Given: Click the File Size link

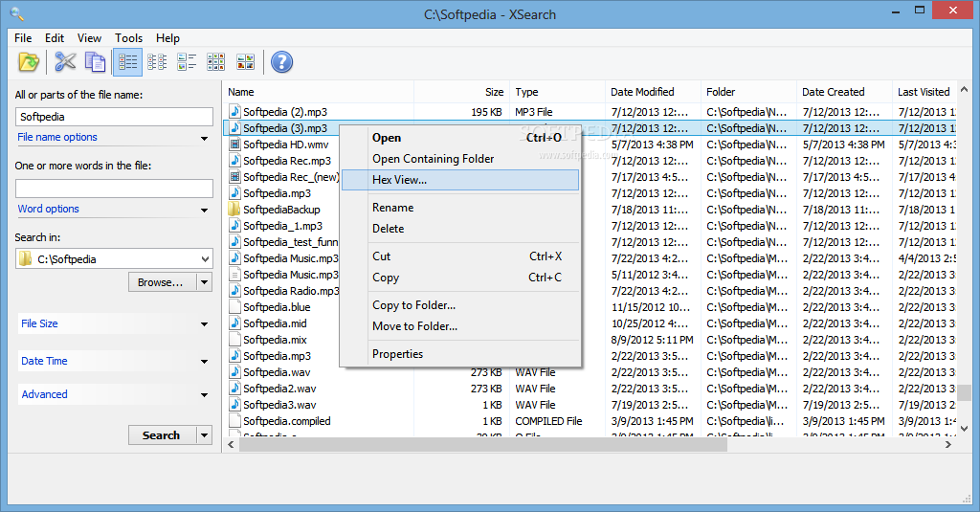Looking at the screenshot, I should (x=39, y=323).
